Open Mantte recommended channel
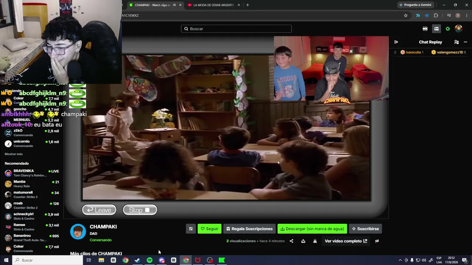 pos(32,184)
